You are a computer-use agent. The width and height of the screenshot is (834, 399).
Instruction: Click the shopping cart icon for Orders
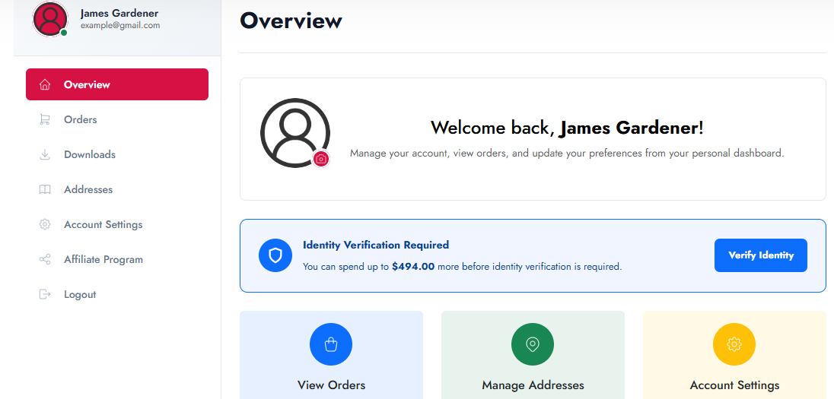[x=45, y=119]
